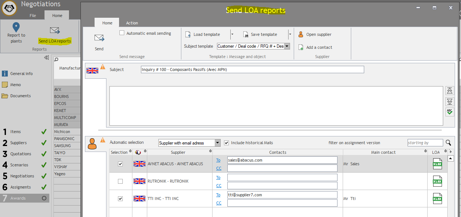
Task: Uncheck Include historical Mails
Action: pos(227,143)
